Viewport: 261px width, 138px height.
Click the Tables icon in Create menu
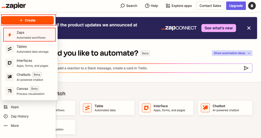[9, 49]
